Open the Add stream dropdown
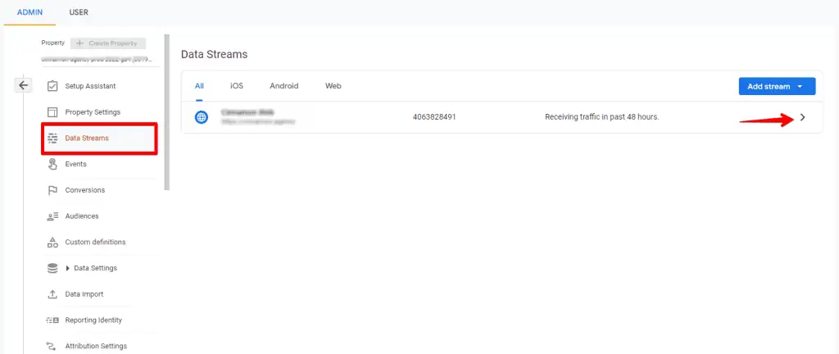 click(x=777, y=86)
